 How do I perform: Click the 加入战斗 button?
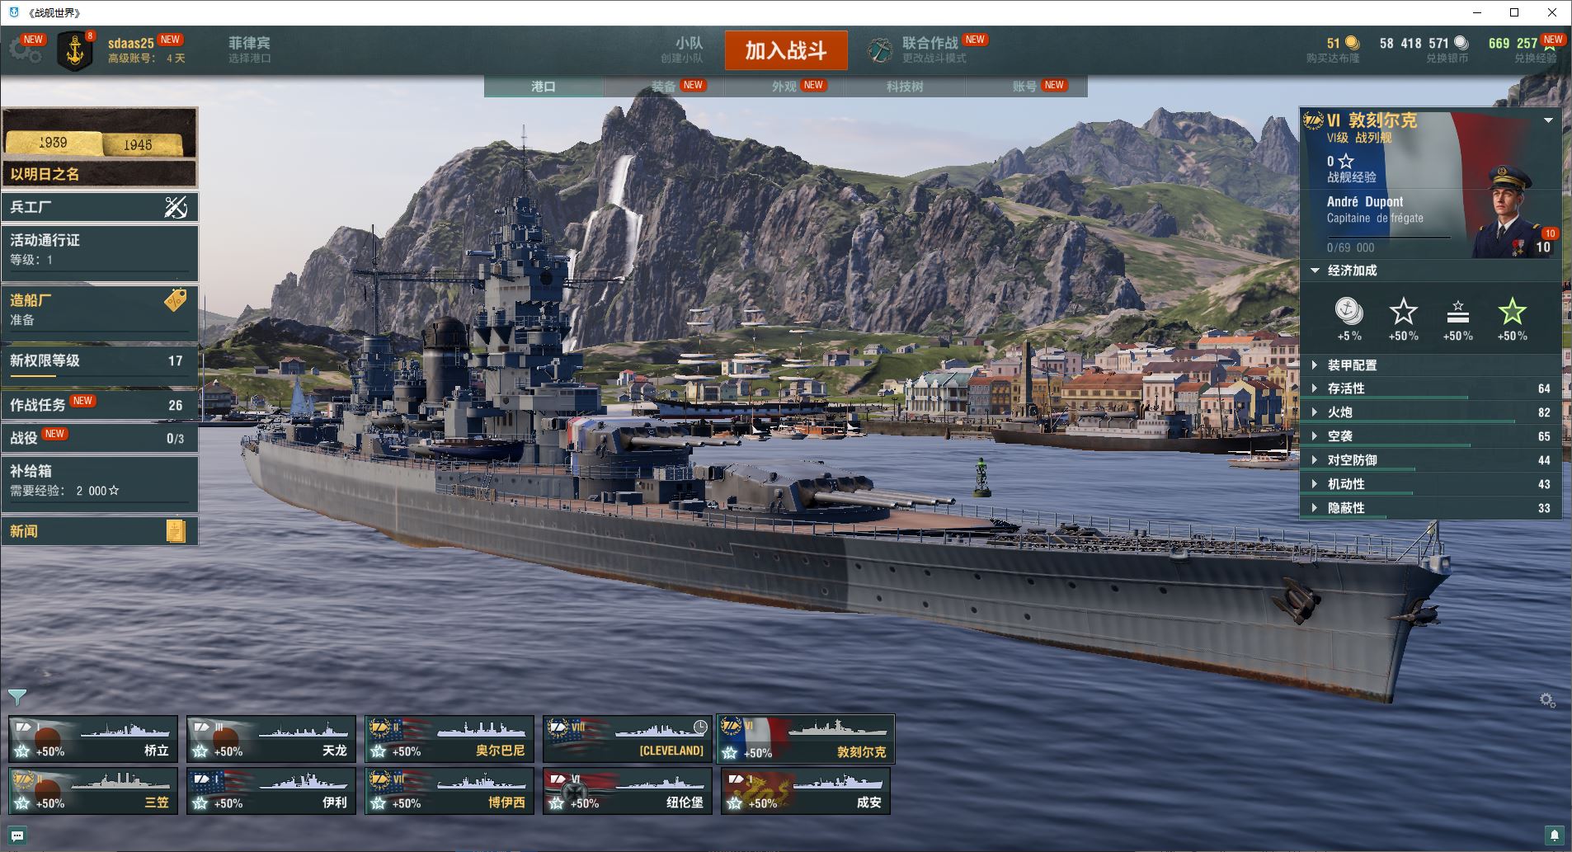coord(786,51)
